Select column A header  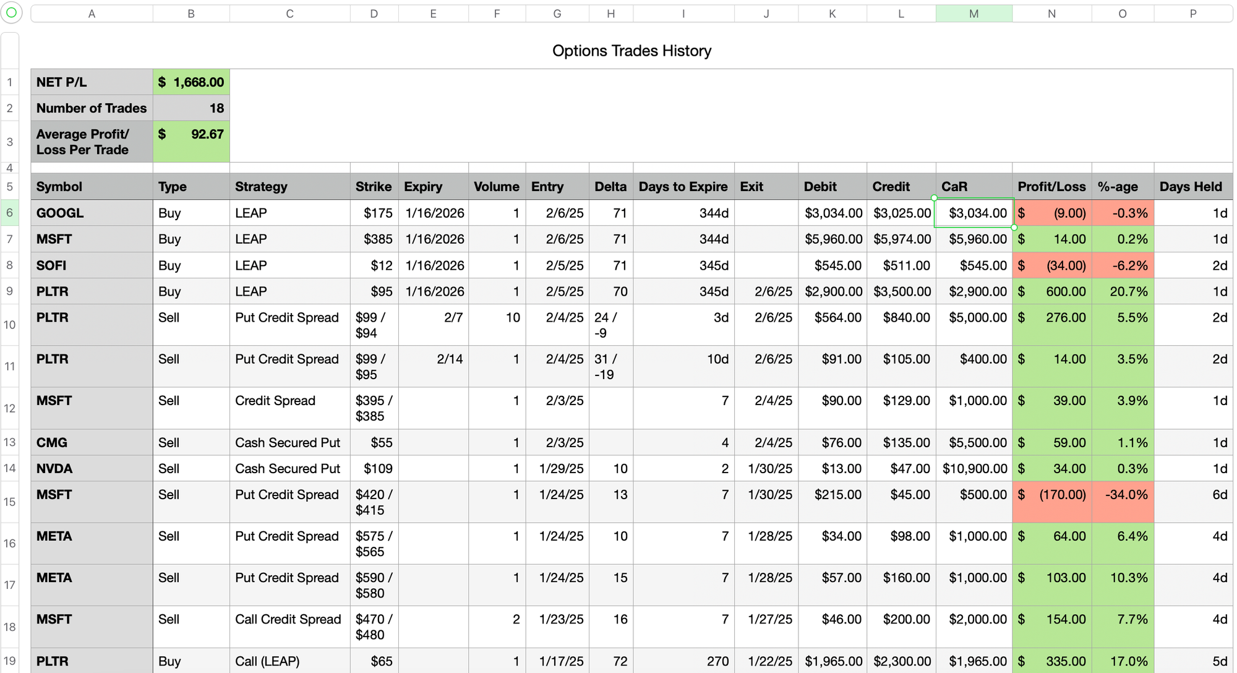click(92, 14)
